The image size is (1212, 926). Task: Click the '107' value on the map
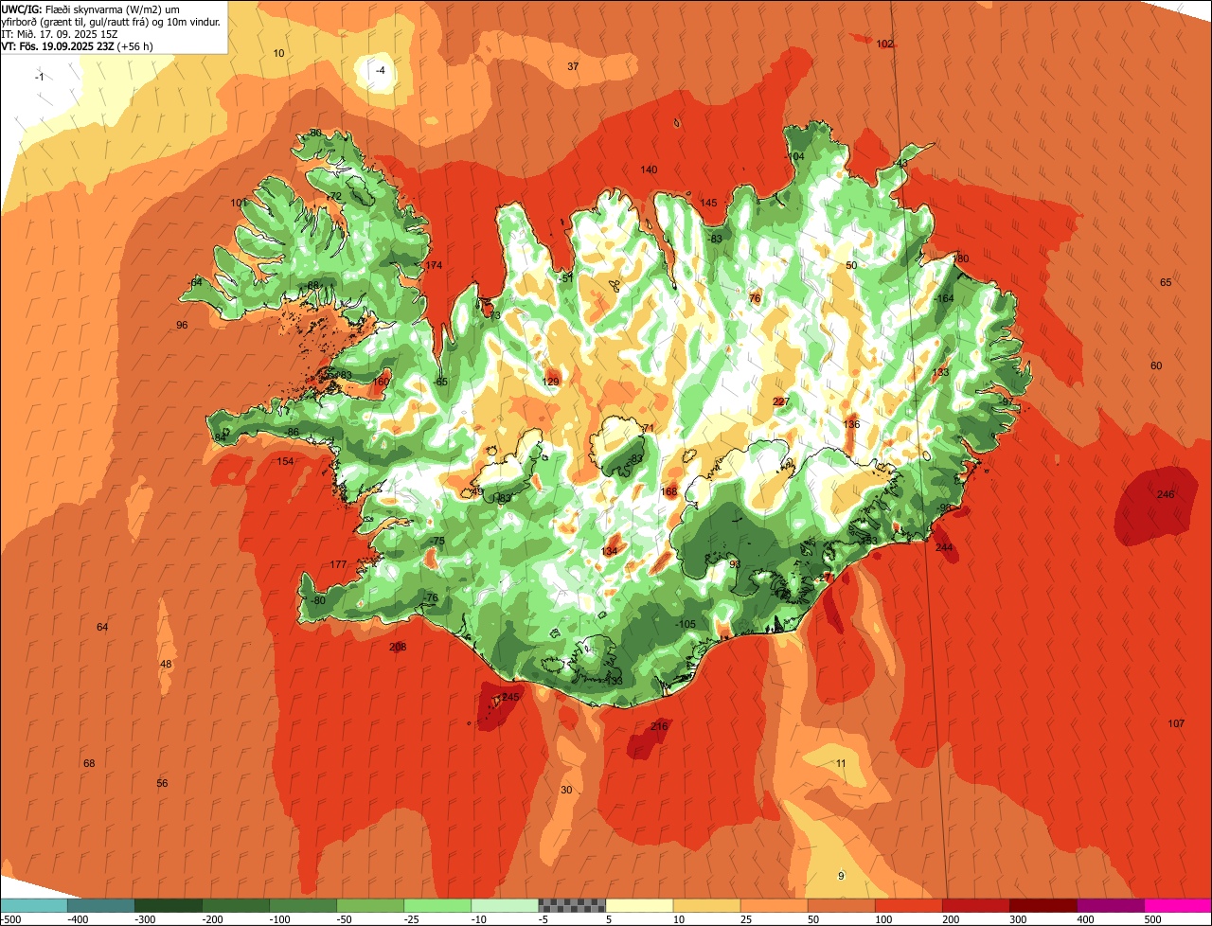click(x=1176, y=723)
